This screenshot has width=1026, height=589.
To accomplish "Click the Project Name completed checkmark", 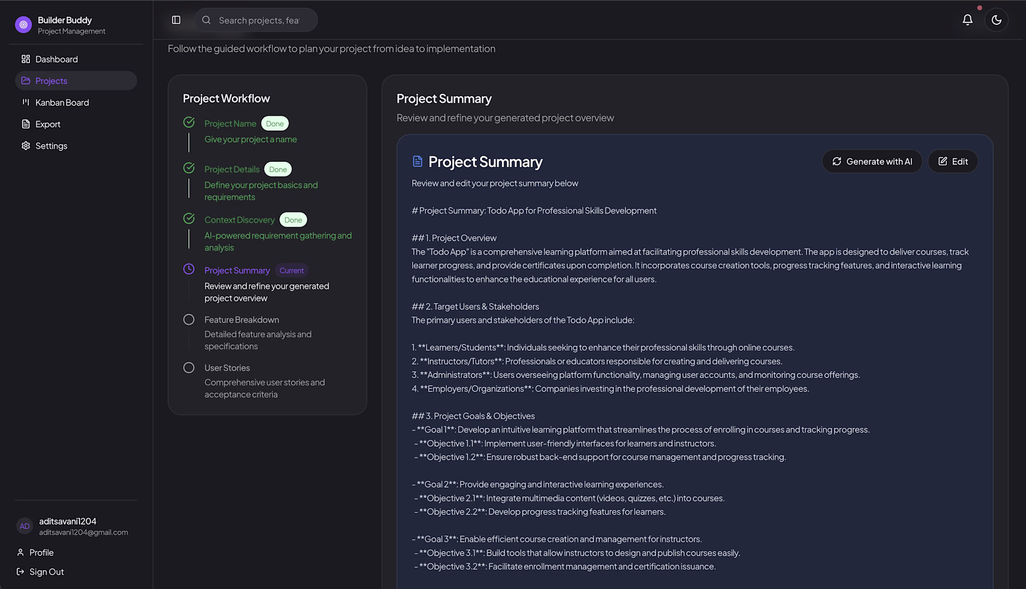I will point(189,123).
